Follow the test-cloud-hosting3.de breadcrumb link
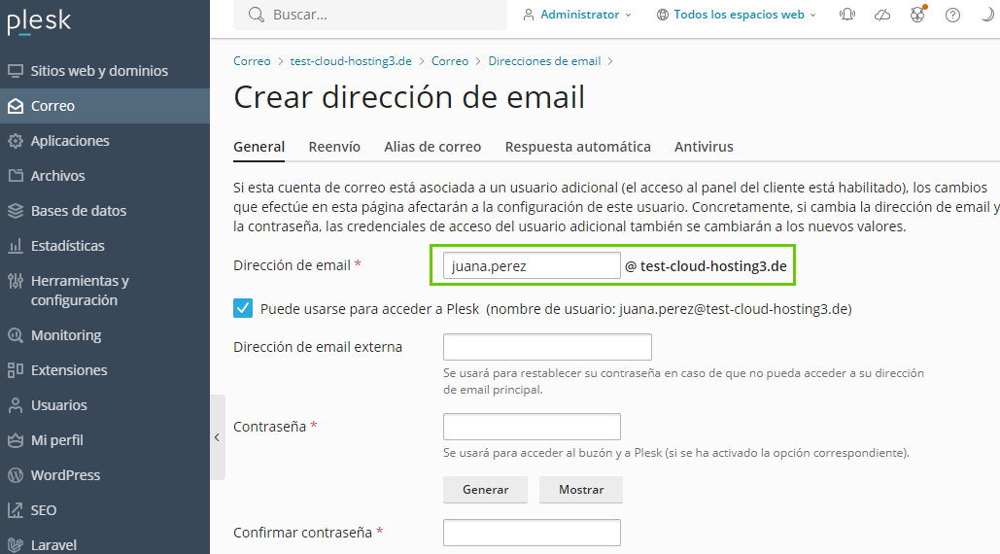This screenshot has height=554, width=1000. [351, 61]
